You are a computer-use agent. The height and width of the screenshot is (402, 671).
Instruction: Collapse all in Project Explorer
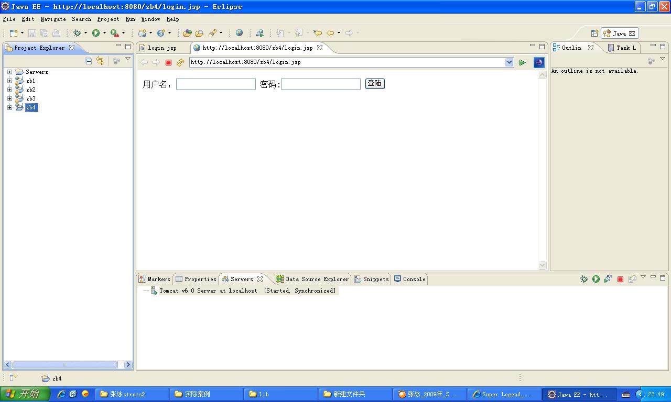click(88, 61)
